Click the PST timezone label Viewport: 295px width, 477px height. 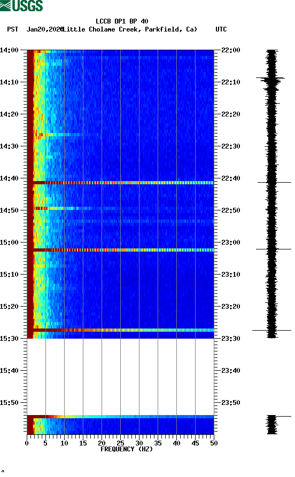click(12, 29)
